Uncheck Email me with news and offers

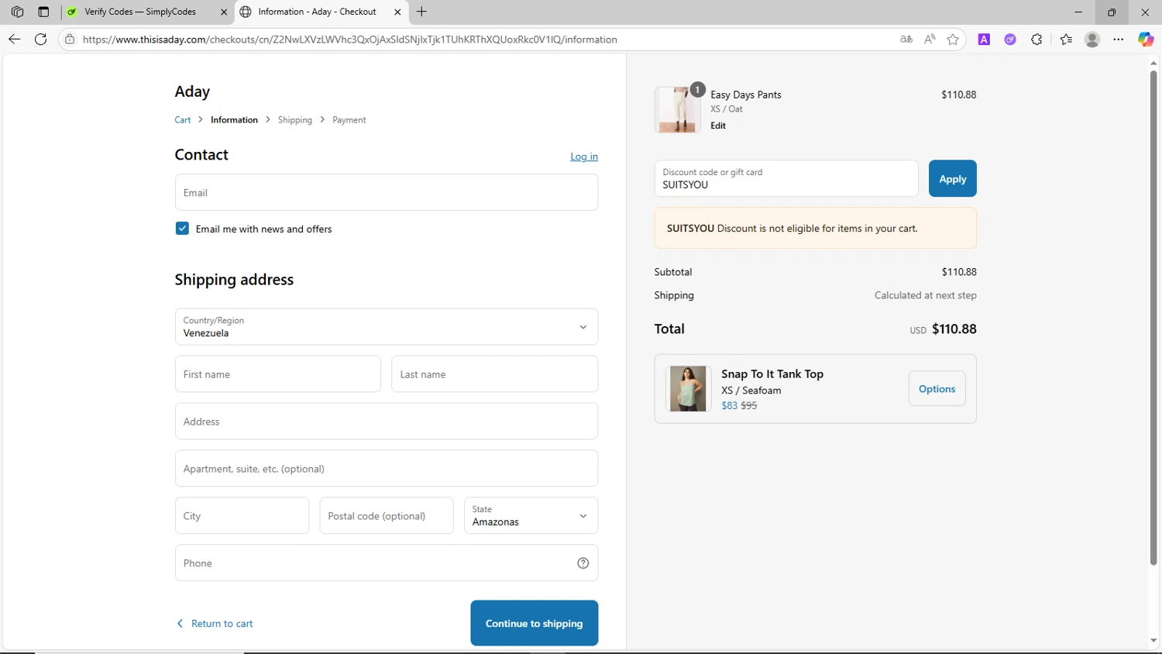pos(182,229)
